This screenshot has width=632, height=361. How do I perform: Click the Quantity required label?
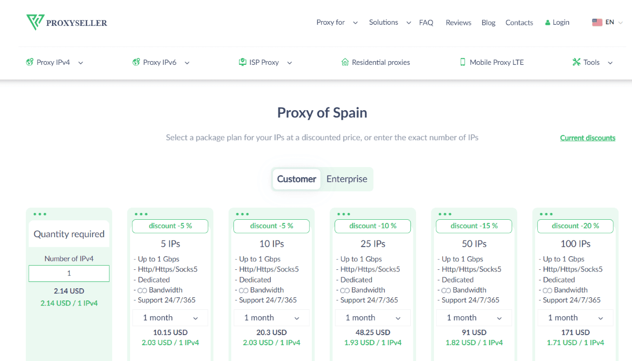tap(69, 234)
